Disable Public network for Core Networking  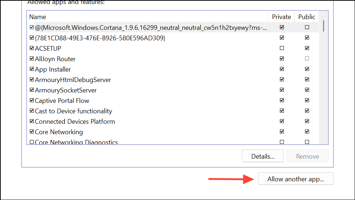pyautogui.click(x=307, y=132)
